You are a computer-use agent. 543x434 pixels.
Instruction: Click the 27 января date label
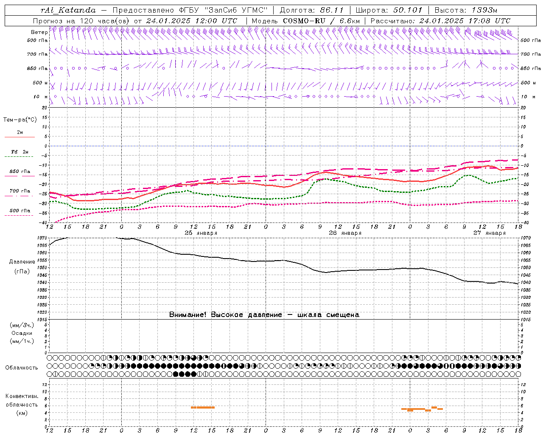(x=489, y=233)
